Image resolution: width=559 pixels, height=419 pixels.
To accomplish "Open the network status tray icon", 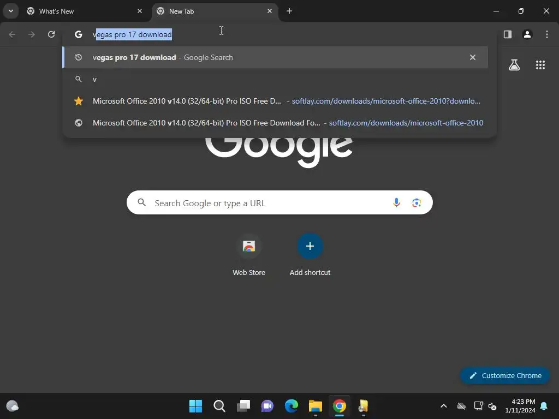I will click(x=478, y=406).
